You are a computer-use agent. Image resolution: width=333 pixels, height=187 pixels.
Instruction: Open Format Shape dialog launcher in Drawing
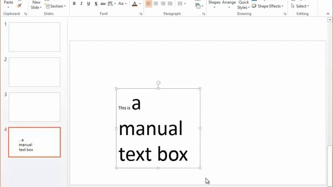(x=285, y=14)
